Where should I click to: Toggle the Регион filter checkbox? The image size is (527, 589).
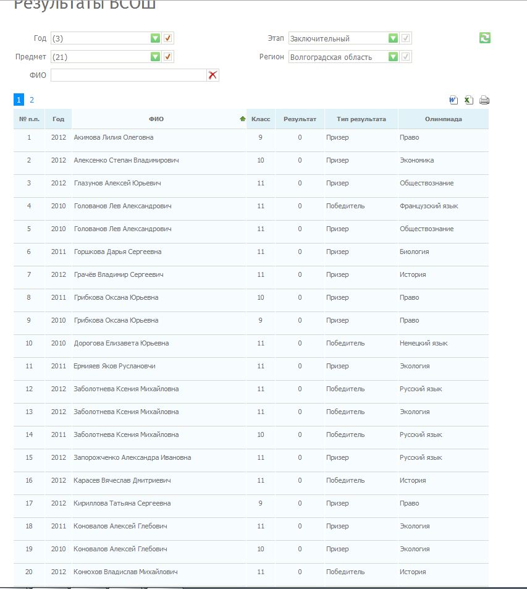point(405,57)
